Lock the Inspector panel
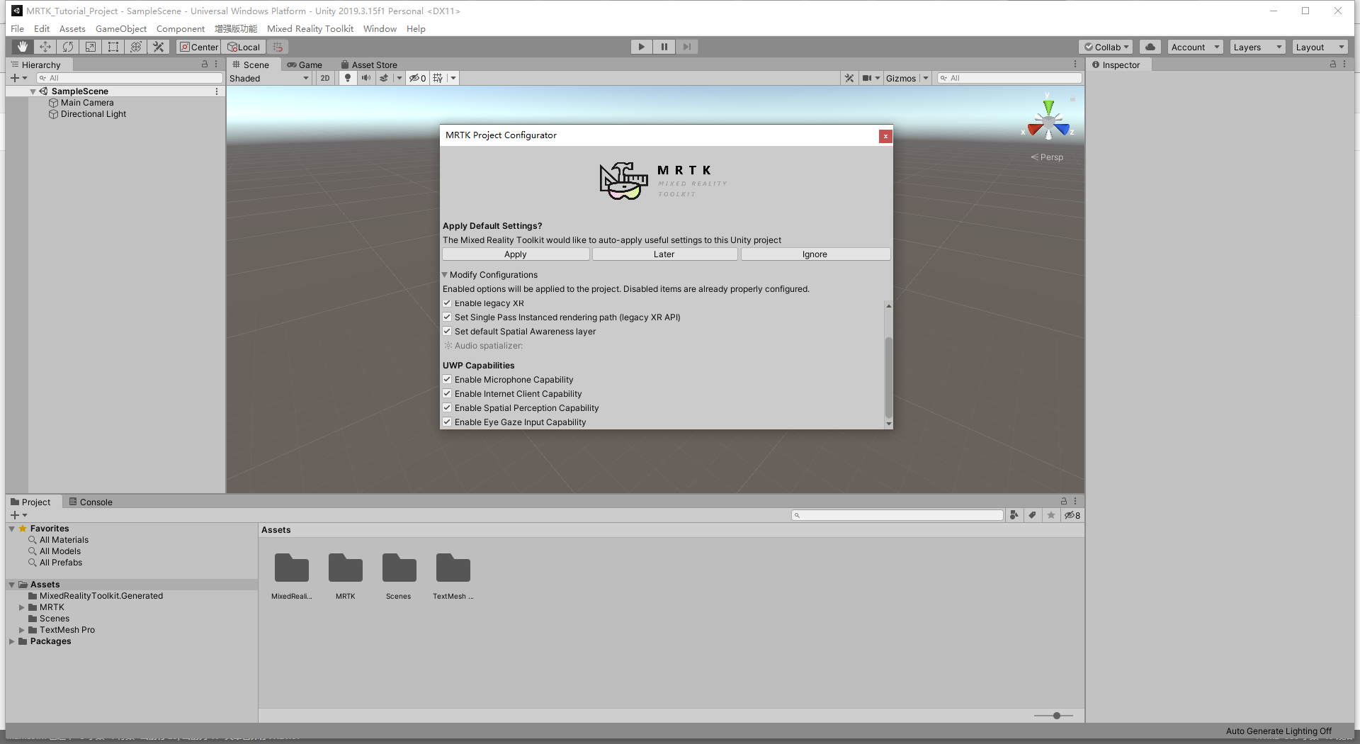This screenshot has height=744, width=1360. tap(1332, 64)
